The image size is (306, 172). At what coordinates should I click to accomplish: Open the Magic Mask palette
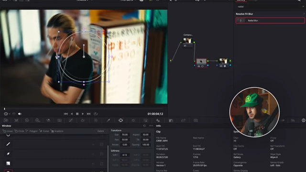point(146,120)
